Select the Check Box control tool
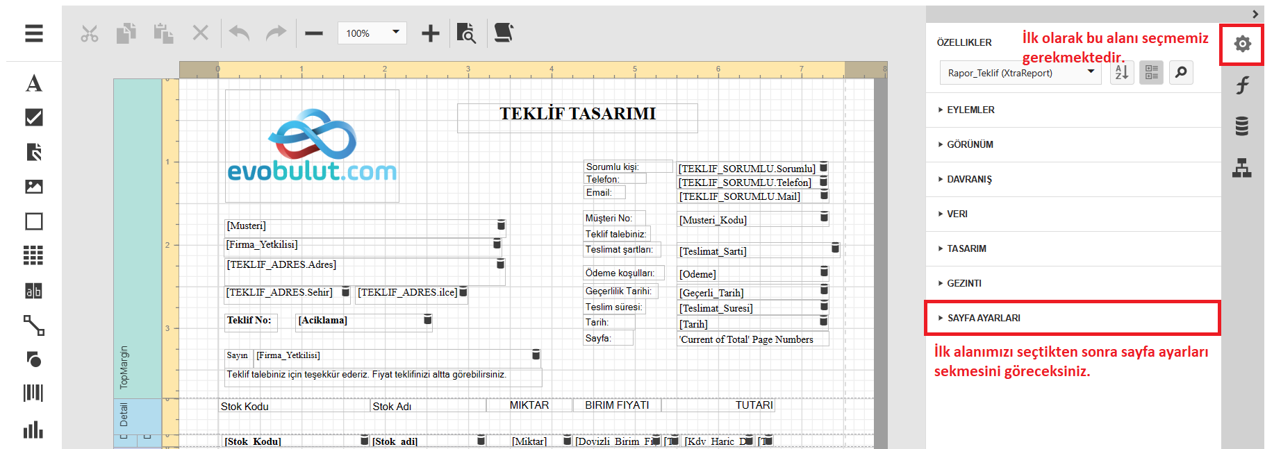 click(x=33, y=117)
